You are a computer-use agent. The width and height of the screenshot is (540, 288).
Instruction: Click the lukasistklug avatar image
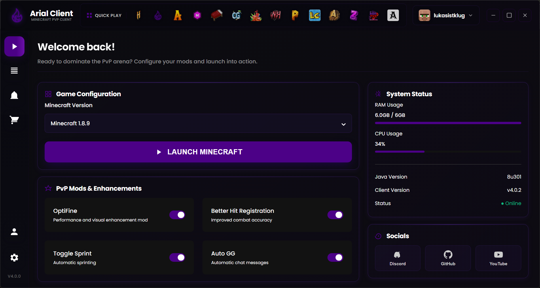pyautogui.click(x=424, y=15)
